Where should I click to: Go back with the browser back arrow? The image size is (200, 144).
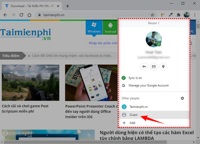5,15
